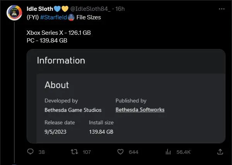Click the 644 likes count

pyautogui.click(x=133, y=152)
